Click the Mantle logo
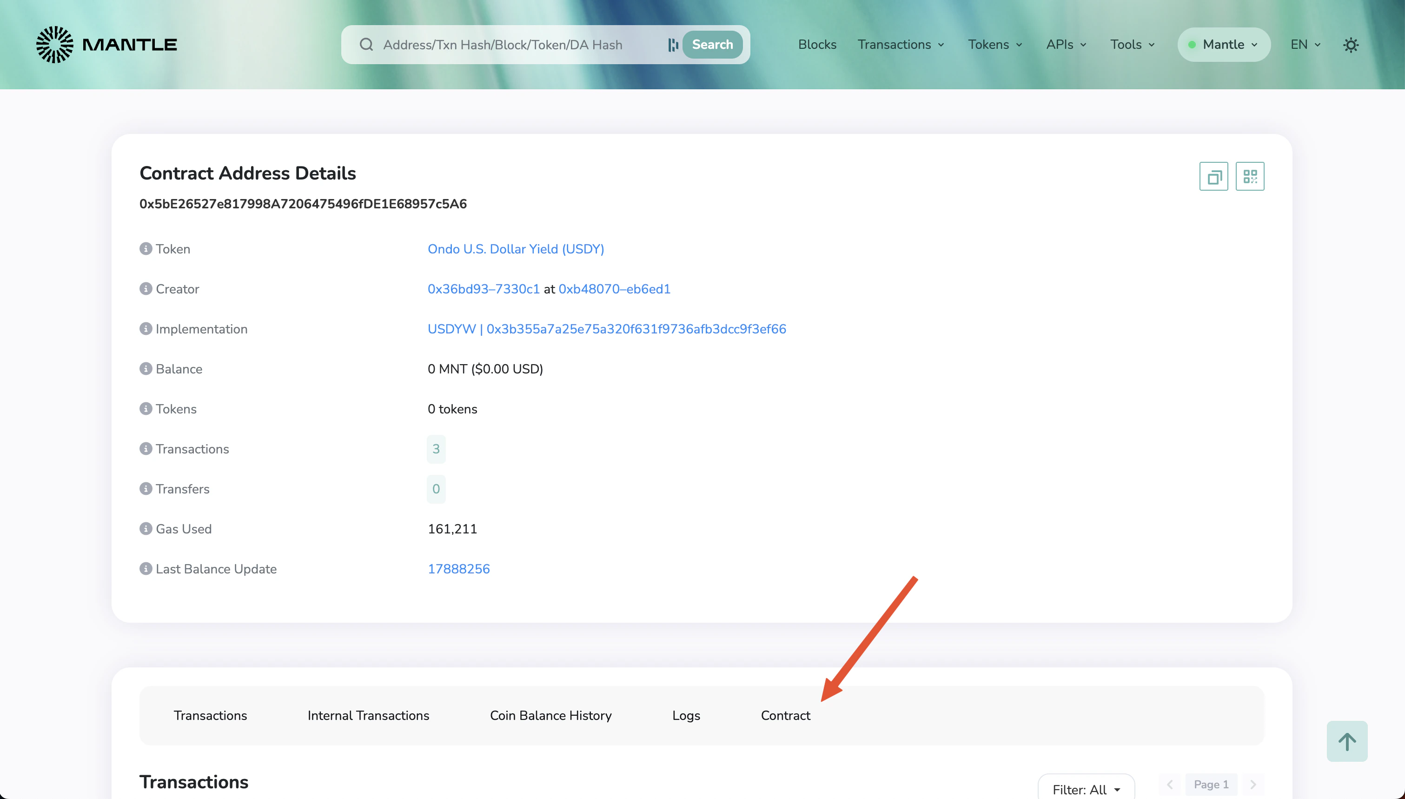The image size is (1405, 799). point(106,45)
